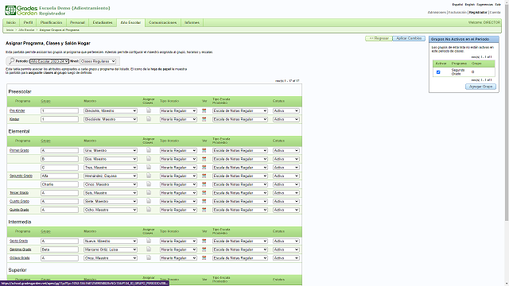Click the << Regresar button

[379, 39]
